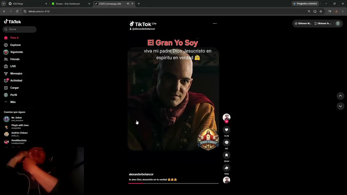Close the (1)SEO_homepage_title tab
The width and height of the screenshot is (347, 195).
click(x=132, y=4)
